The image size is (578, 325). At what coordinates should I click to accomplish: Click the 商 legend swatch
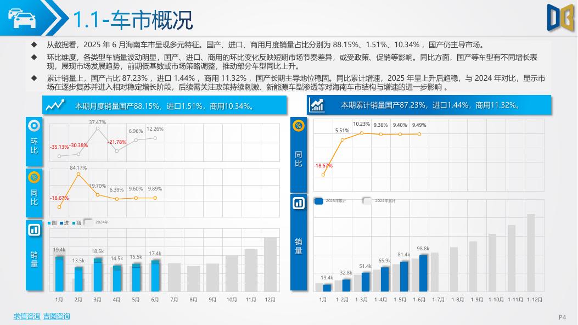pos(74,223)
